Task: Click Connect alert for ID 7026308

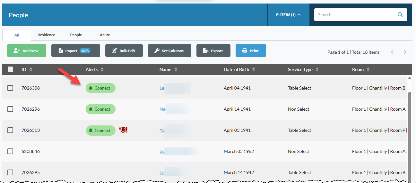Action: coord(100,88)
